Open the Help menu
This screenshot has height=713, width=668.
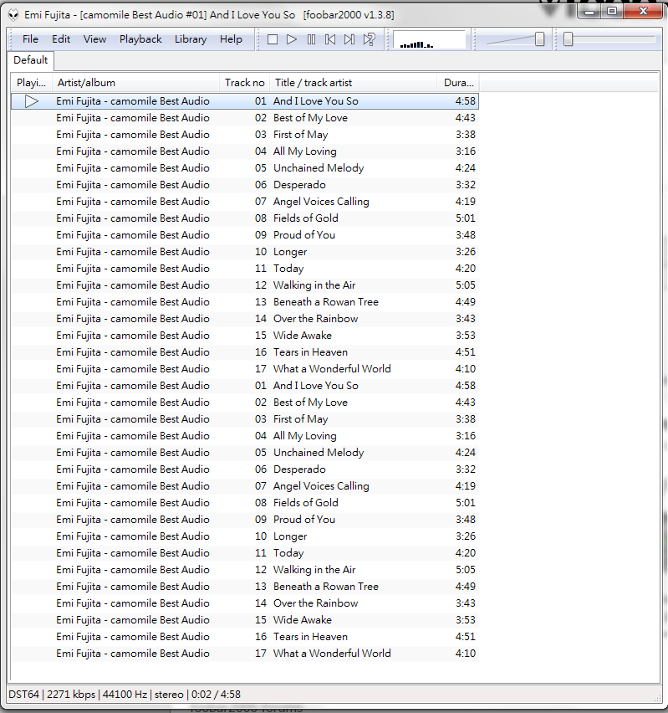231,39
